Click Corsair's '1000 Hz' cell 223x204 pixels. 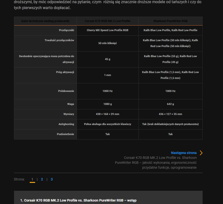pyautogui.click(x=108, y=91)
